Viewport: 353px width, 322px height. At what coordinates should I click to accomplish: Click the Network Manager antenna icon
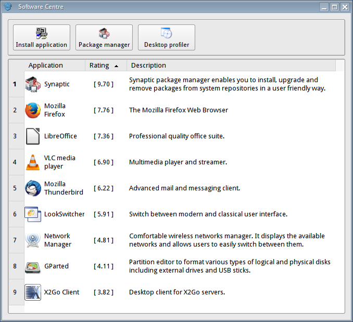[33, 240]
